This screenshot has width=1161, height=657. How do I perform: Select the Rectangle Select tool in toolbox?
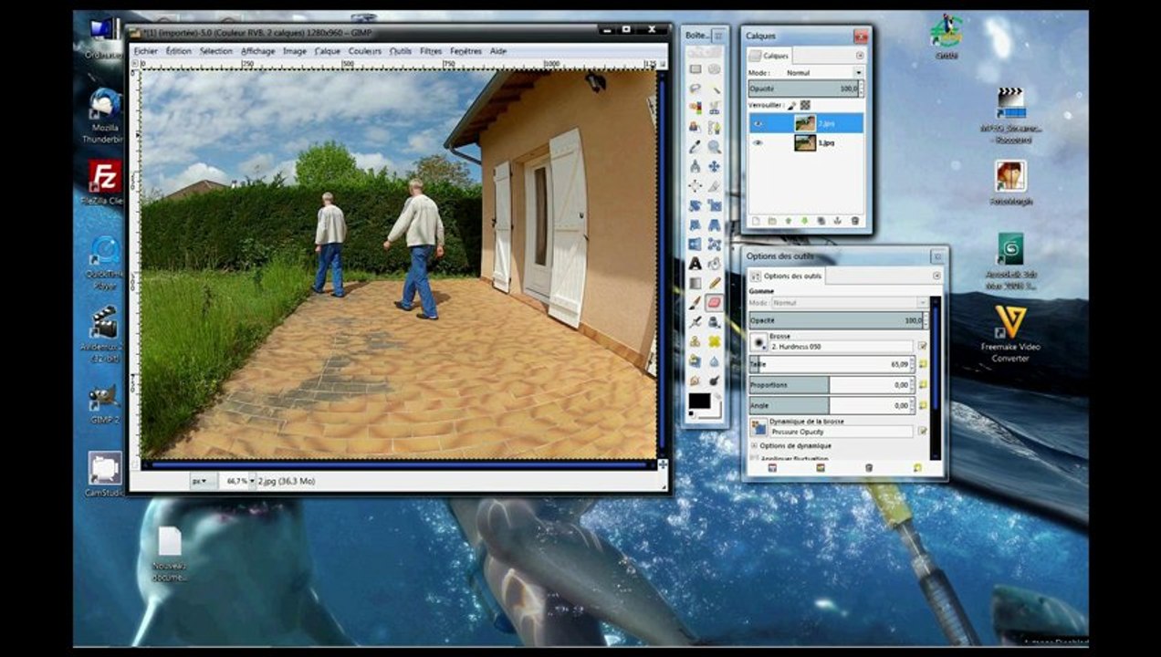(696, 68)
